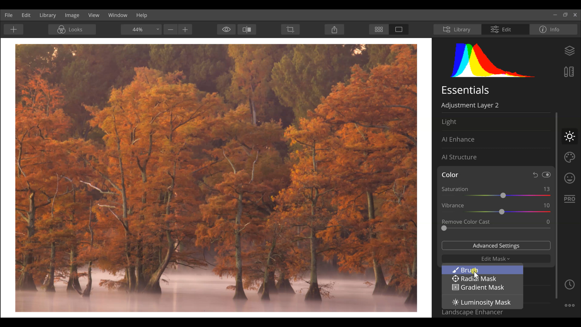Screen dimensions: 581x327
Task: Activate the crop tool
Action: pos(290,29)
